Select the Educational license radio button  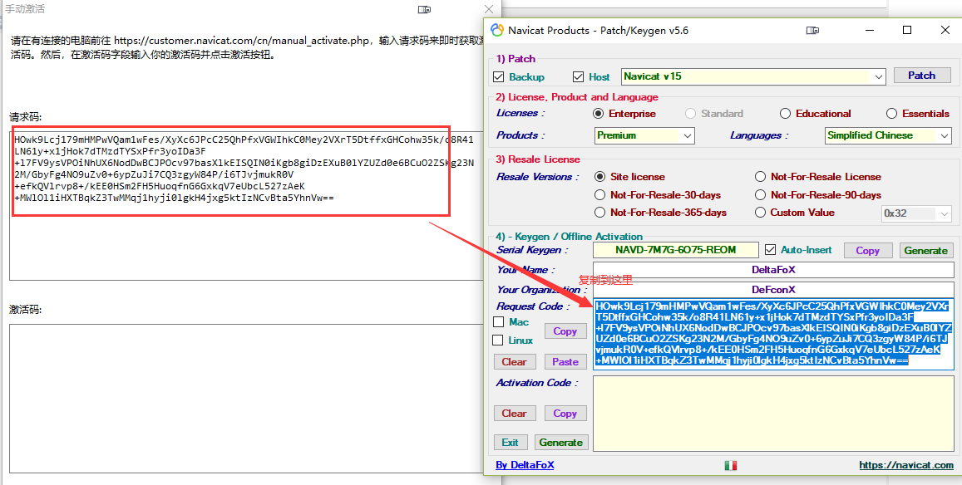(x=785, y=114)
